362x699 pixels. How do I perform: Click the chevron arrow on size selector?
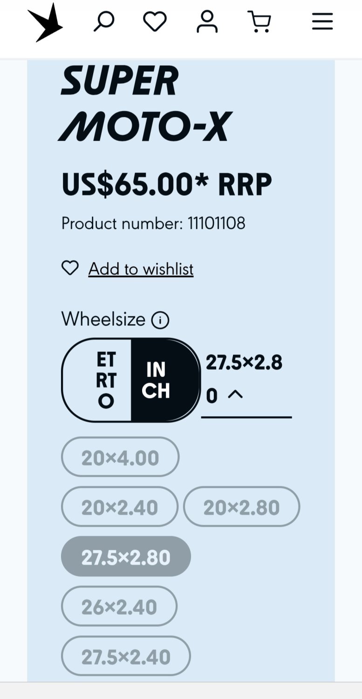coord(236,395)
